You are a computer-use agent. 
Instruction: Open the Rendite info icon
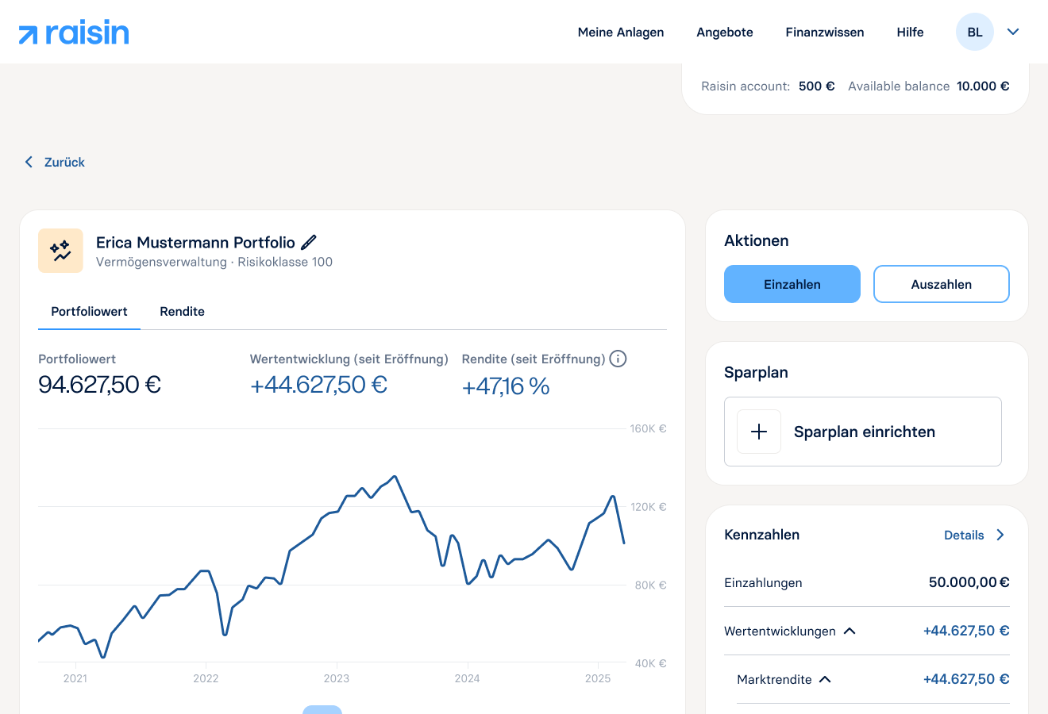(618, 359)
